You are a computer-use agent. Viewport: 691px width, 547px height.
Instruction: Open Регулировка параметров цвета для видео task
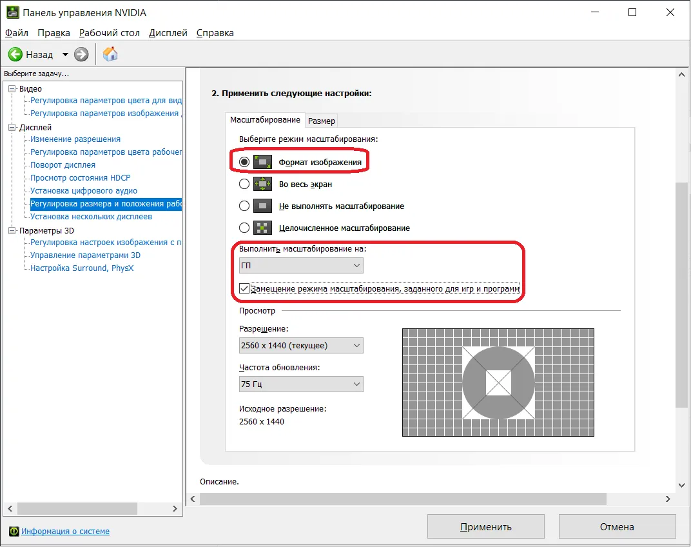[x=106, y=101]
